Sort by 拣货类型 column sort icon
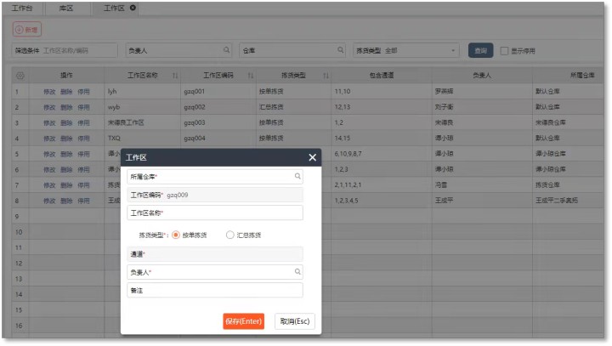The height and width of the screenshot is (346, 612). [326, 77]
